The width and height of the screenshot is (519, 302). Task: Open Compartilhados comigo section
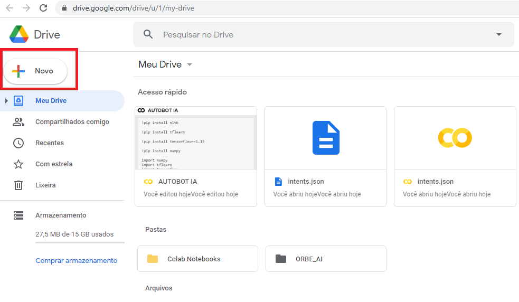(x=62, y=122)
